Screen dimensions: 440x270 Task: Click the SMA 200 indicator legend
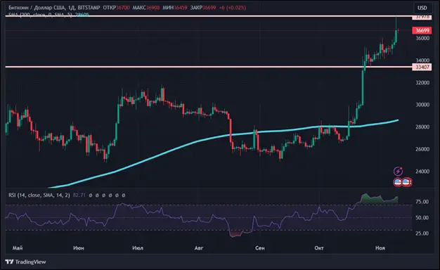[40, 15]
